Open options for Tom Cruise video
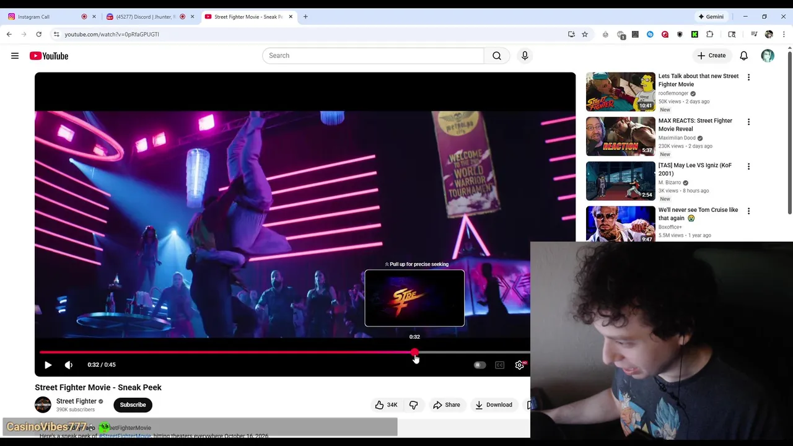The image size is (793, 446). 748,211
